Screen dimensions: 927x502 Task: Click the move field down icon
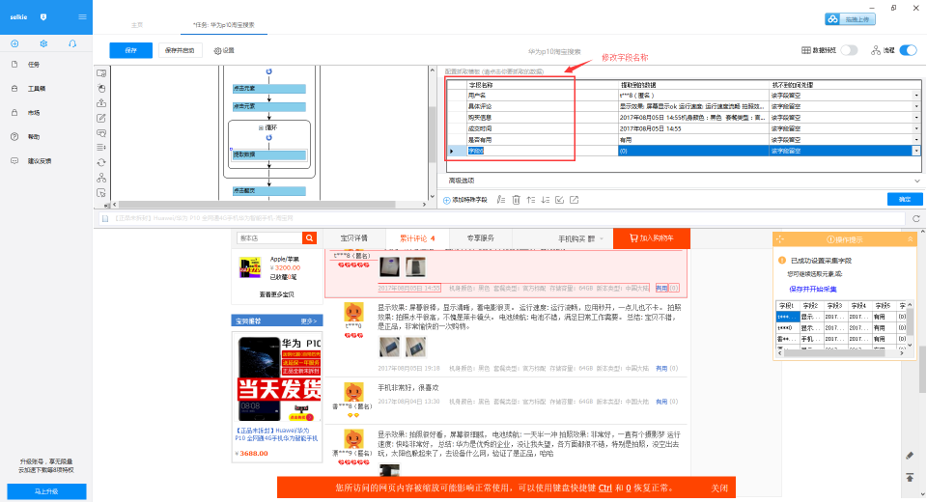(545, 200)
